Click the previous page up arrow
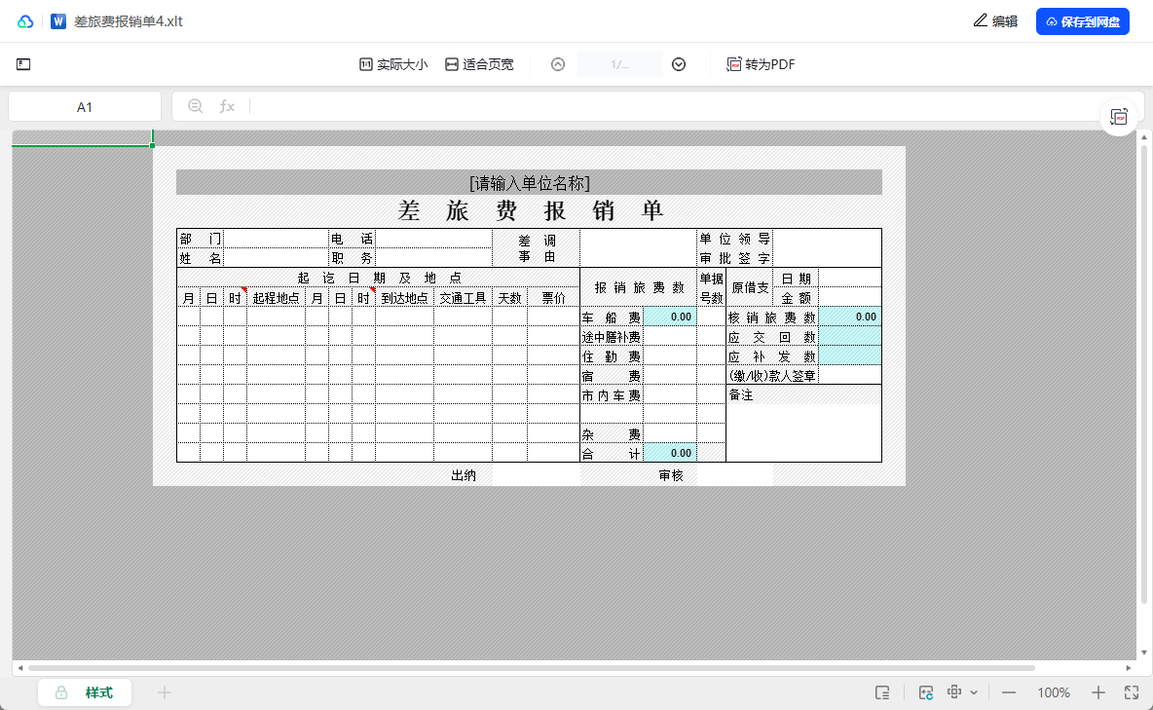Viewport: 1153px width, 710px height. tap(558, 64)
